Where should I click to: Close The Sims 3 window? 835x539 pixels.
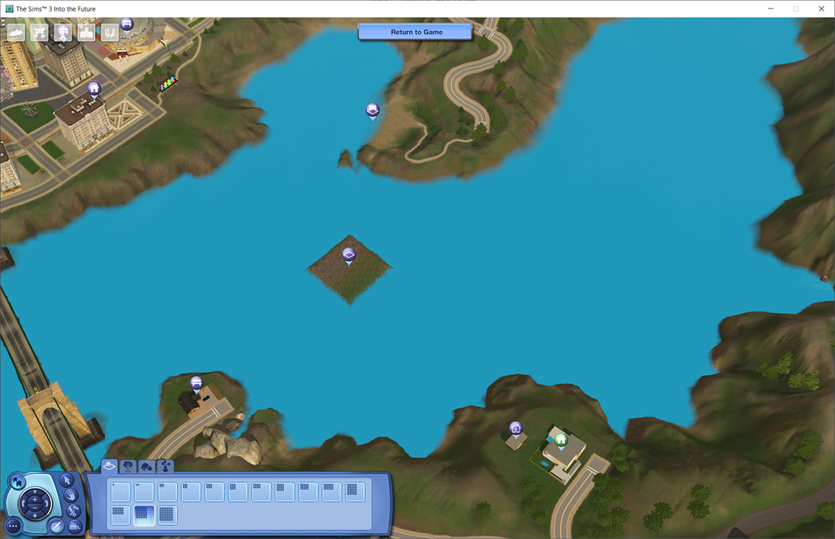[821, 8]
